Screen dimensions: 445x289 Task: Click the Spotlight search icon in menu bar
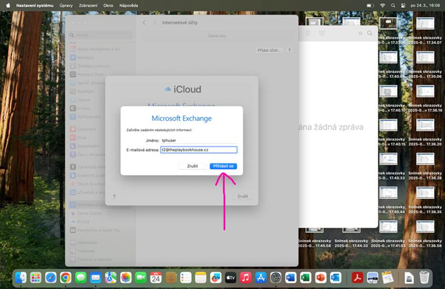coord(393,5)
